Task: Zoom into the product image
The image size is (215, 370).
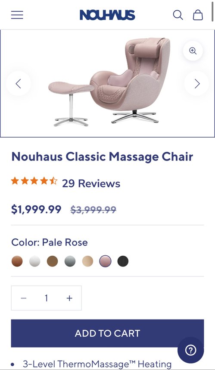Action: pos(193,51)
